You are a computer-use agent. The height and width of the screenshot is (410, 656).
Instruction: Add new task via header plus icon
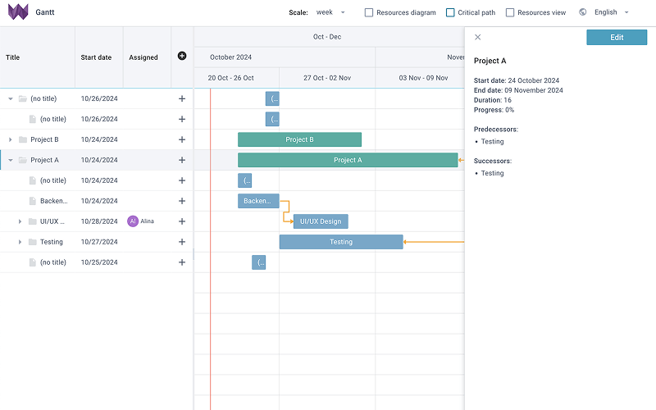tap(182, 56)
